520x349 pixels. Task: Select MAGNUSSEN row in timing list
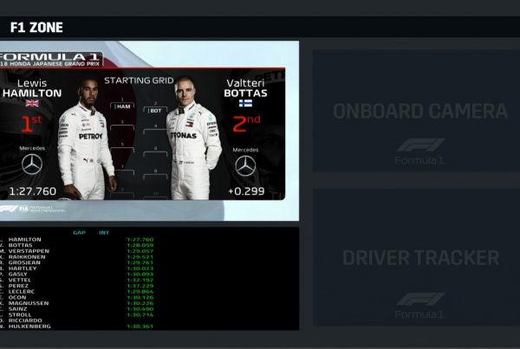(x=77, y=303)
